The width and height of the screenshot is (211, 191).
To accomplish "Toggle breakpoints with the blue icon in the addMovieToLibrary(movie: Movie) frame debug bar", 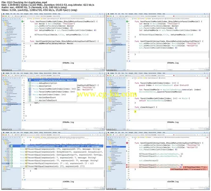I will pos(25,61).
